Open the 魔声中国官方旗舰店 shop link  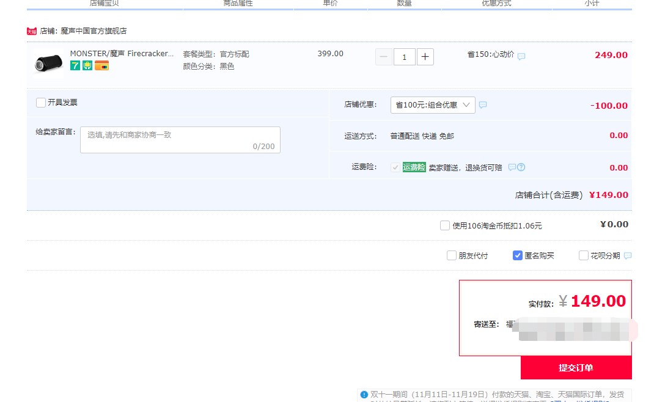click(x=94, y=31)
